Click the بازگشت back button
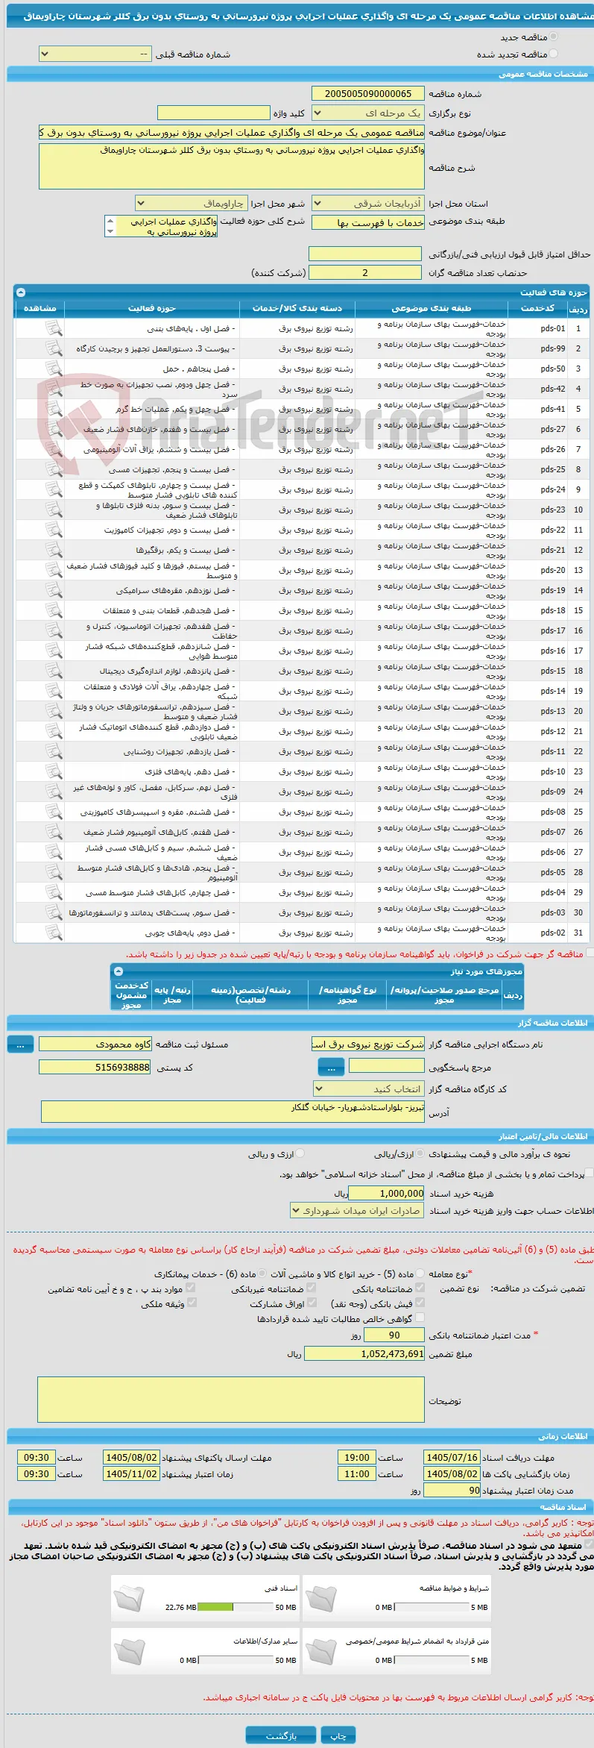 (x=281, y=1735)
